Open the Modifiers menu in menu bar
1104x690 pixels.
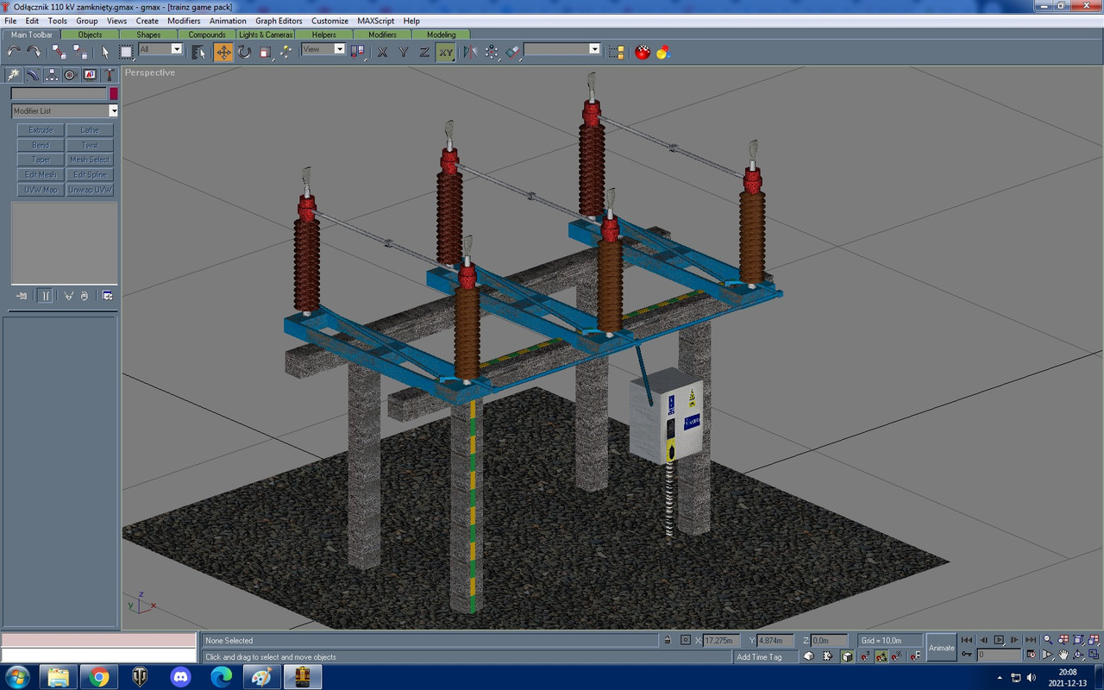pyautogui.click(x=184, y=21)
